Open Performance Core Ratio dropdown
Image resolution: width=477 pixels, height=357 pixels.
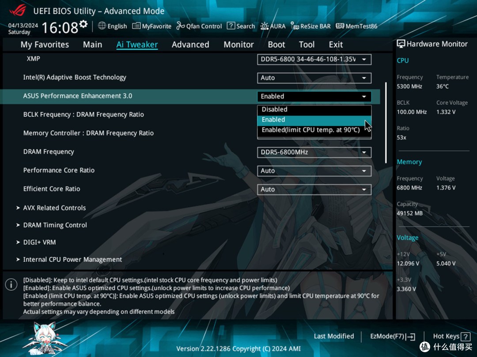[314, 171]
